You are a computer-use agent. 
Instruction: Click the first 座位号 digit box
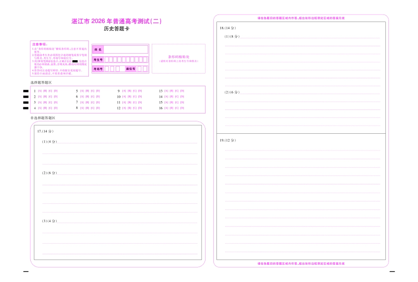click(139, 69)
